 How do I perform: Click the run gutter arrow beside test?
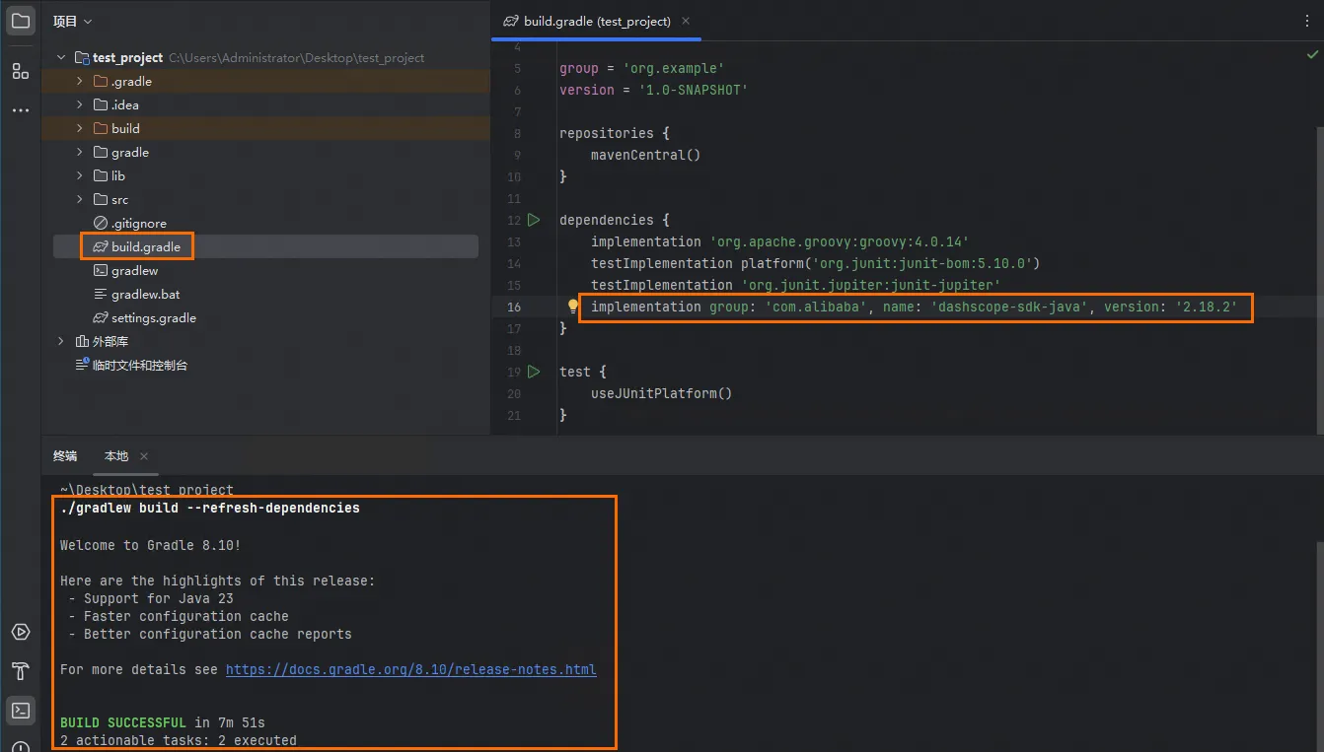click(534, 372)
